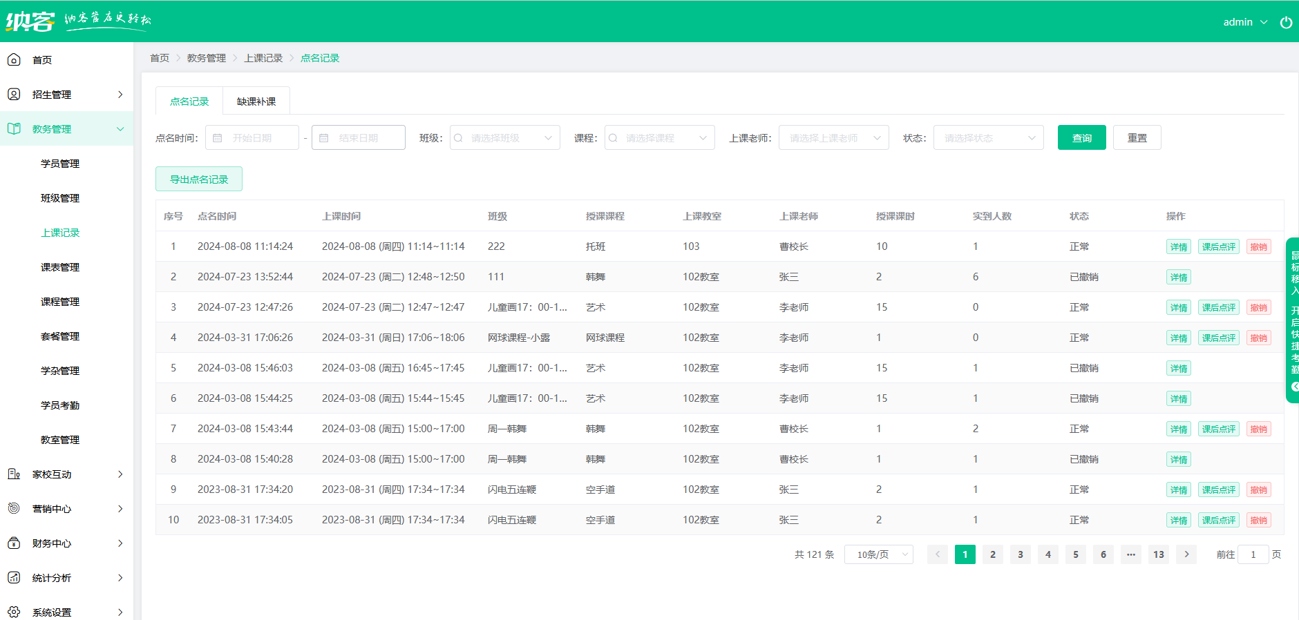Go to previous page arrow in pagination
The height and width of the screenshot is (620, 1299).
938,554
